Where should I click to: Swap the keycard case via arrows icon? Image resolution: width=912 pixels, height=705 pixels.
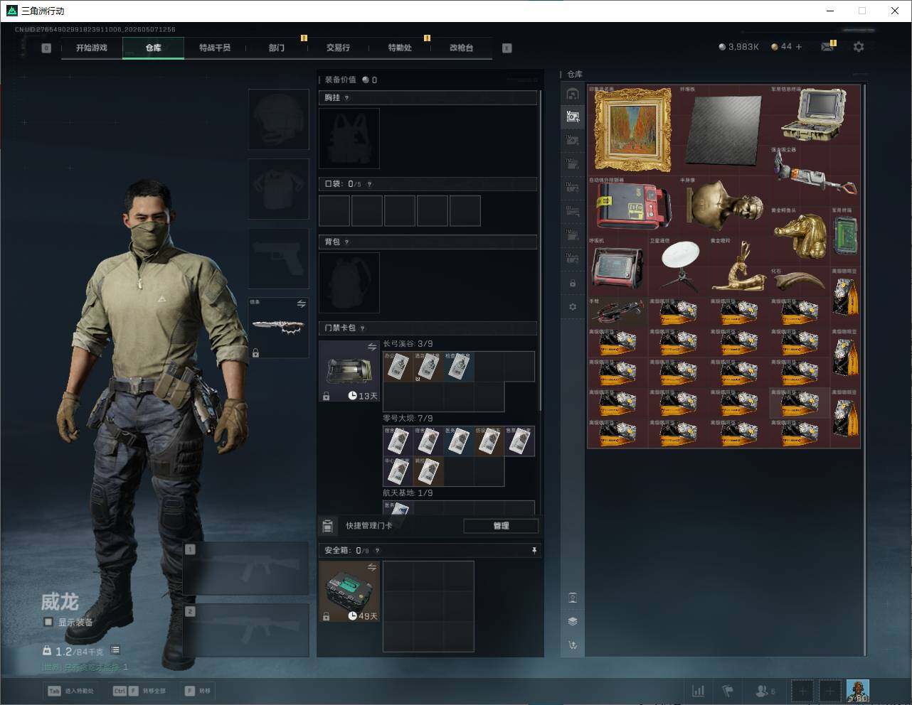click(371, 347)
